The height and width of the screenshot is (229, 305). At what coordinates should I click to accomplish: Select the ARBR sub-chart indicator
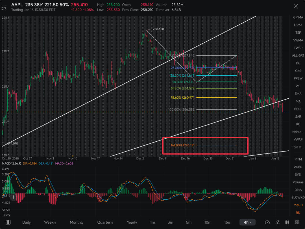tap(298, 167)
